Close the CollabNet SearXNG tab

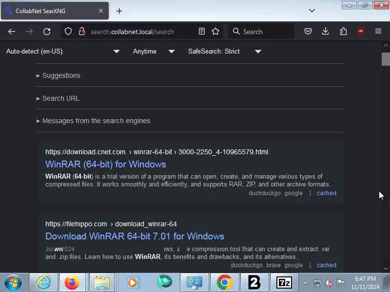pyautogui.click(x=101, y=11)
